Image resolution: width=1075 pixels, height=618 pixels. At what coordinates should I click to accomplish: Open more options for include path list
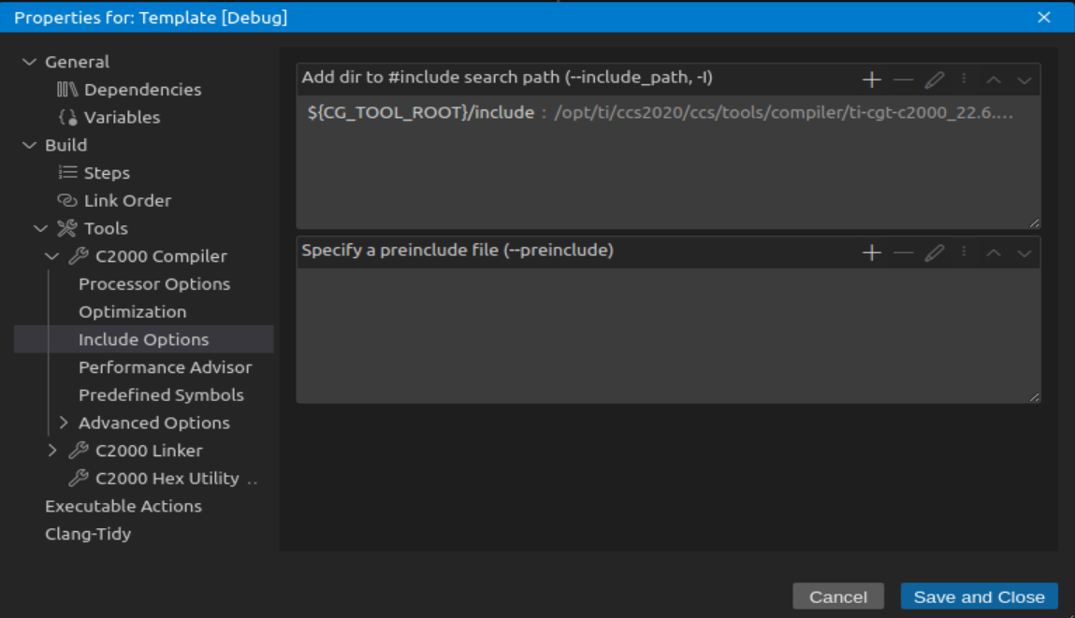pyautogui.click(x=964, y=79)
